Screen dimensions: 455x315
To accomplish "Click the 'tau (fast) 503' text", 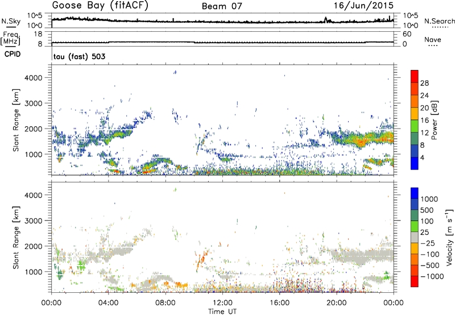I will click(x=79, y=56).
